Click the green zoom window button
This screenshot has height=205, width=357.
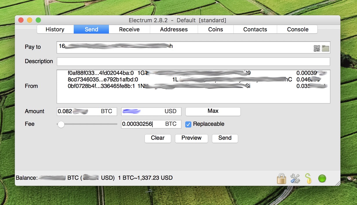(38, 20)
